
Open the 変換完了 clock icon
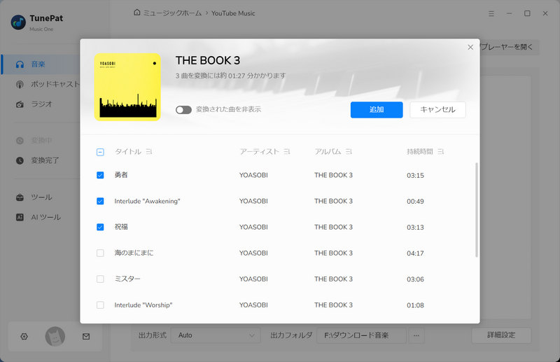20,160
